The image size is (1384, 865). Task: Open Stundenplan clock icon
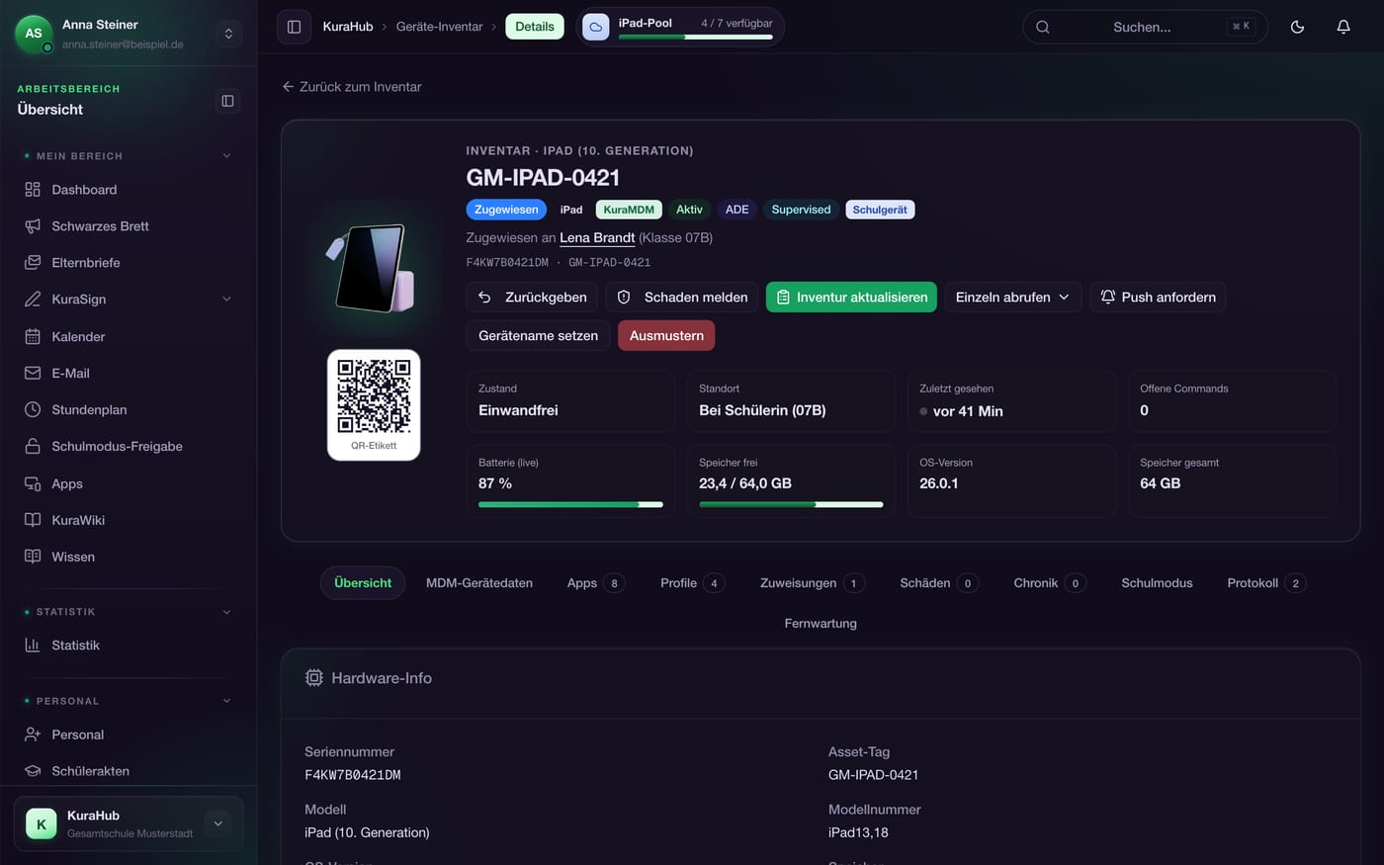(x=33, y=409)
